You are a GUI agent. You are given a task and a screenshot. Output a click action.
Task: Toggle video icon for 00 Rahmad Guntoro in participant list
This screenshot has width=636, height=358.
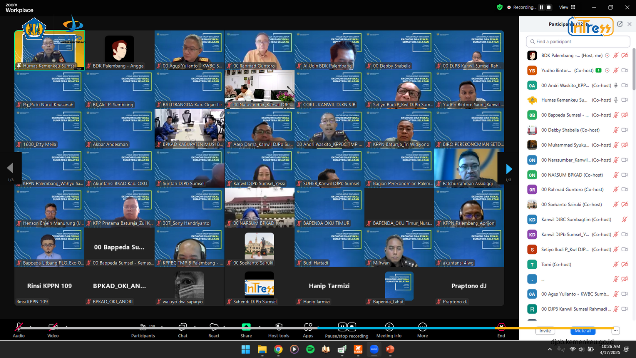[625, 189]
